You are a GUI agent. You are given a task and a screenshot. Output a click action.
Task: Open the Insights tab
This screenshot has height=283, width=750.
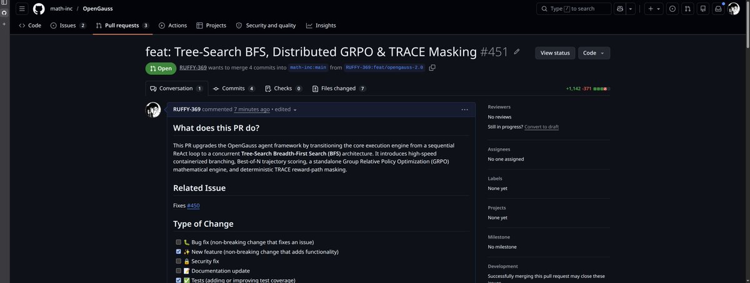point(321,26)
